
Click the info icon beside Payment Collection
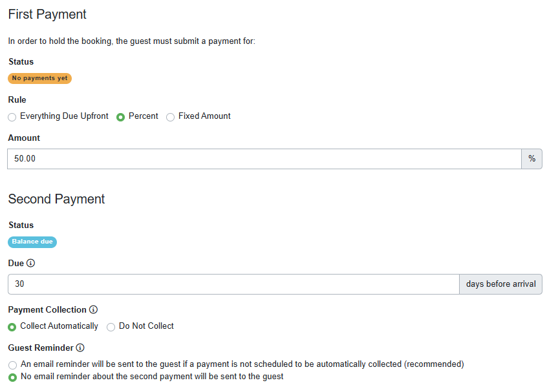[x=92, y=309]
